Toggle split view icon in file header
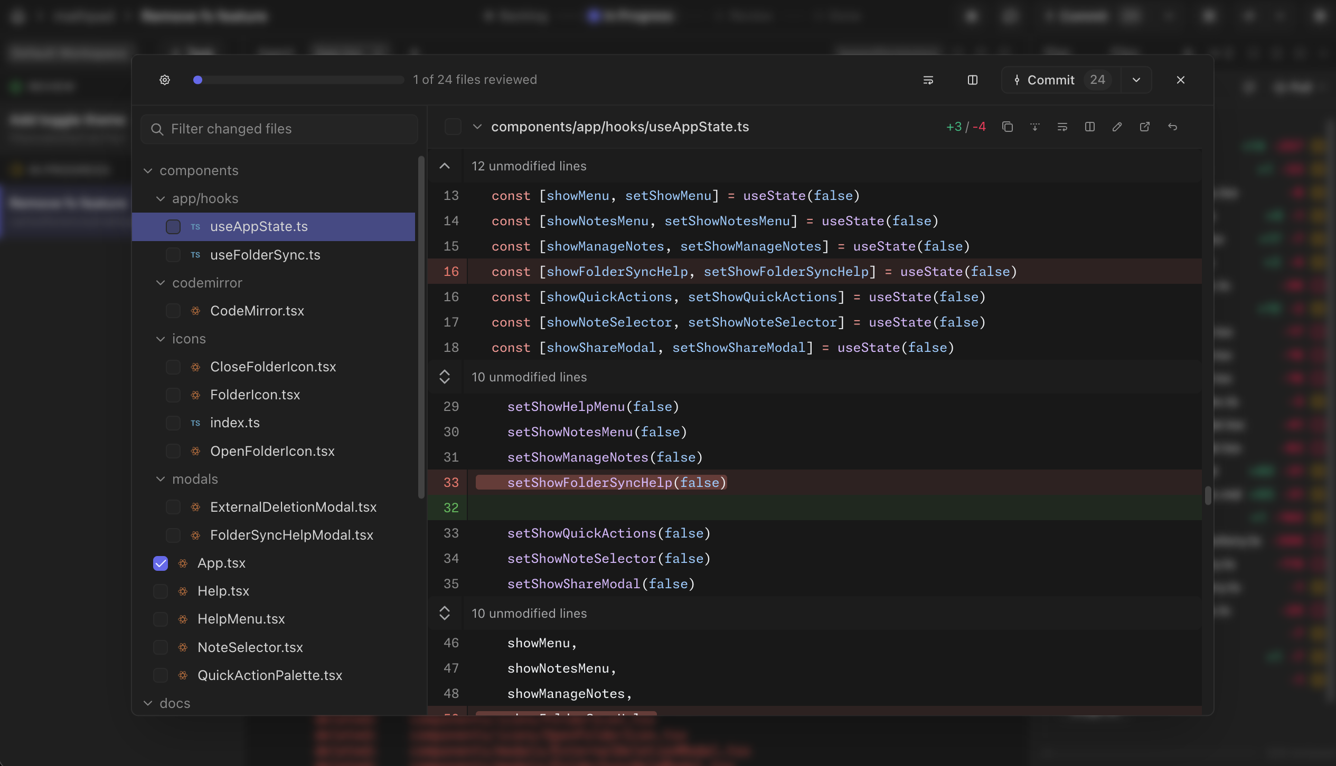Screen dimensions: 1336x766 [x=1089, y=127]
